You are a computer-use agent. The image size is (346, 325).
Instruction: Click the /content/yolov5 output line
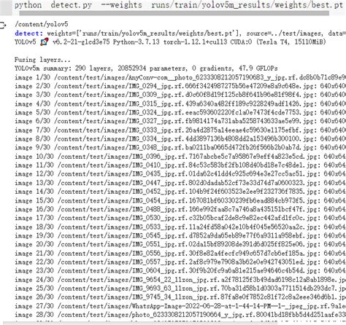42,24
